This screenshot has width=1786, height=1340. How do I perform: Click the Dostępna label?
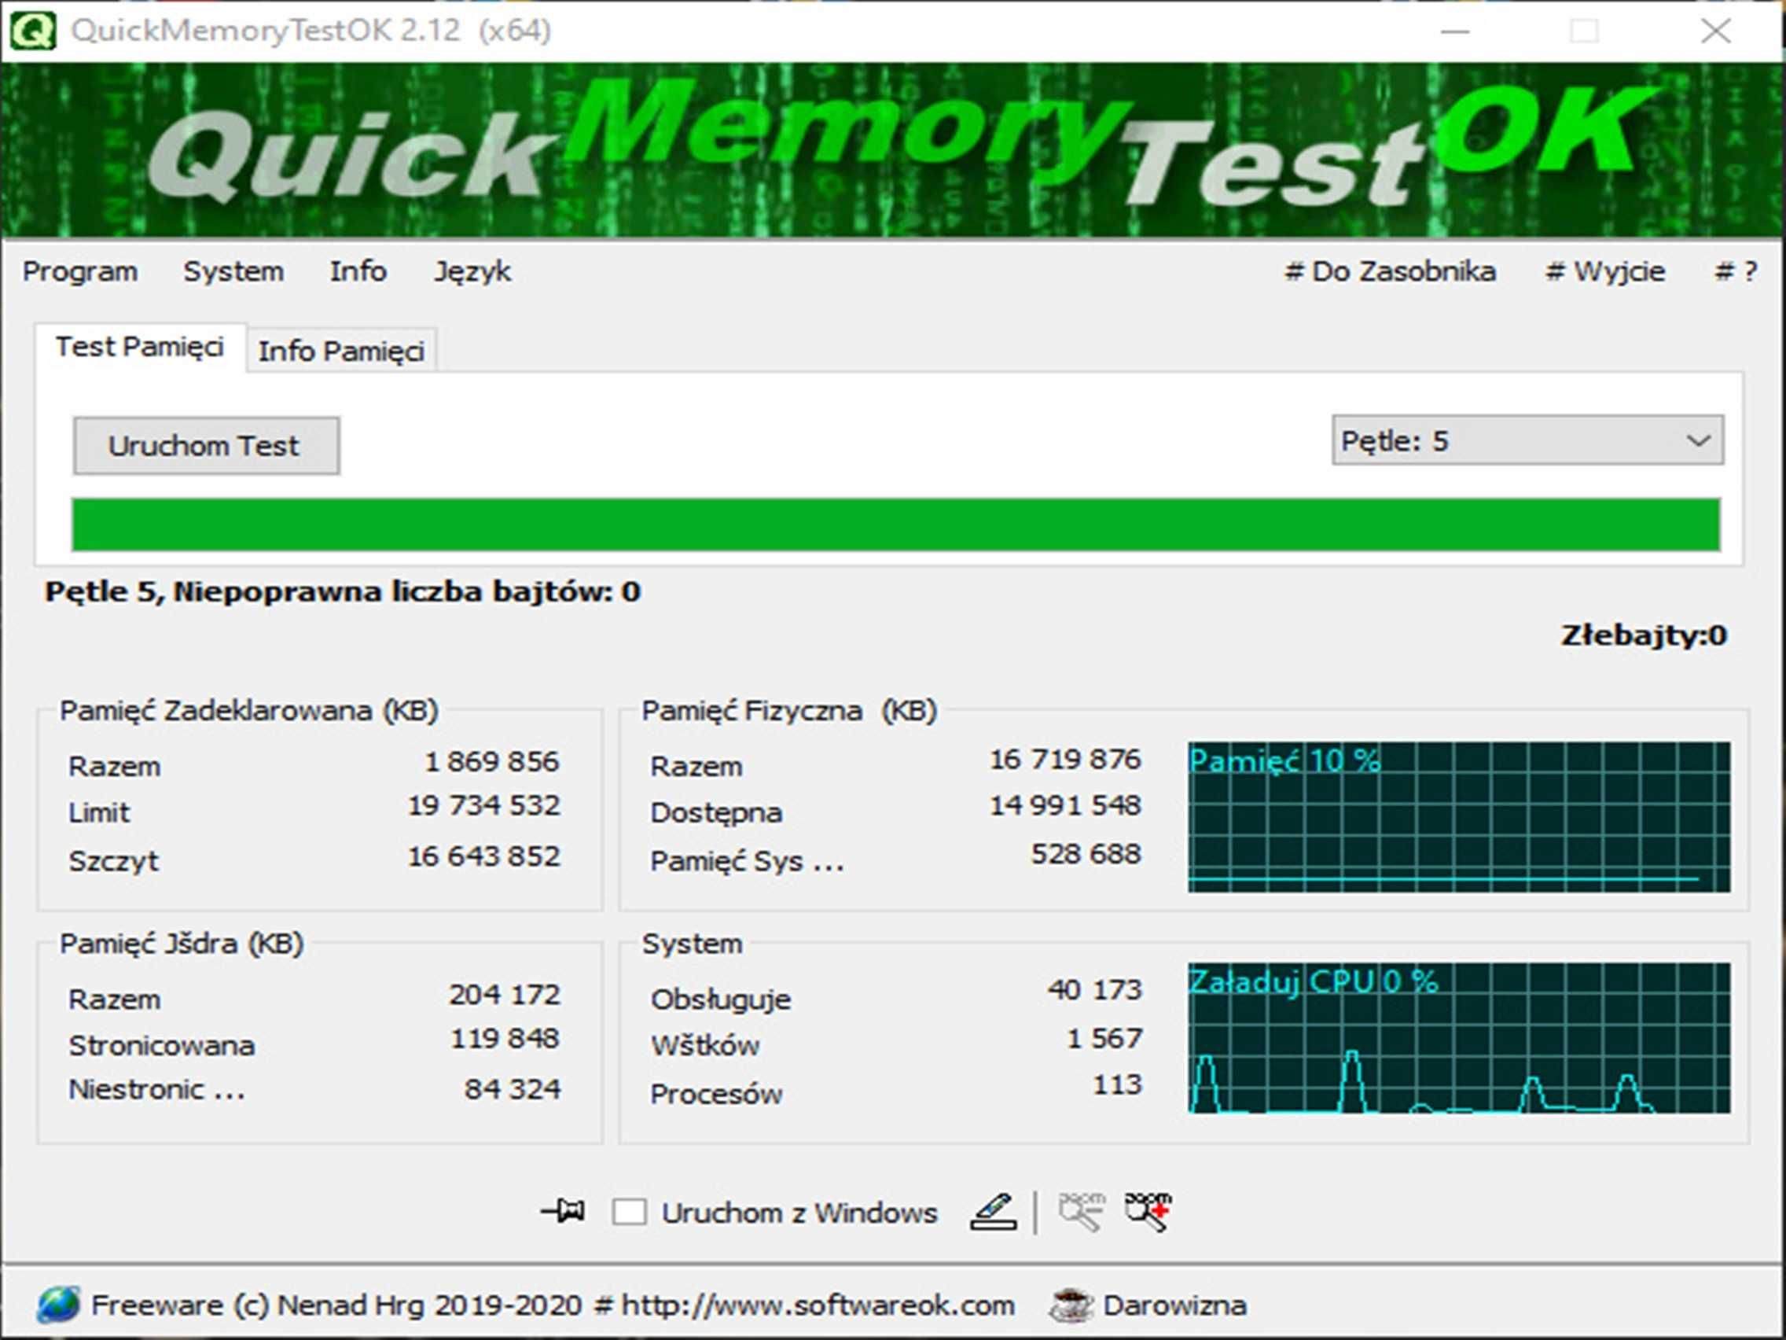[x=716, y=812]
